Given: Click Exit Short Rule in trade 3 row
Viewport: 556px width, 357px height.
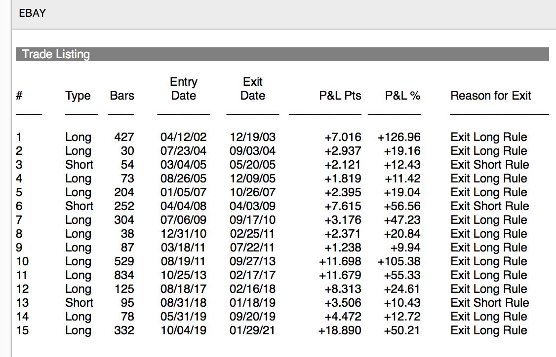Looking at the screenshot, I should coord(490,165).
